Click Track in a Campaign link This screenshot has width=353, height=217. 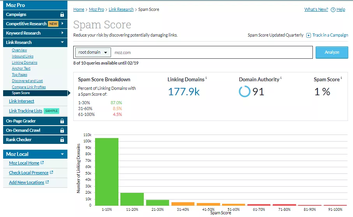[x=330, y=35]
